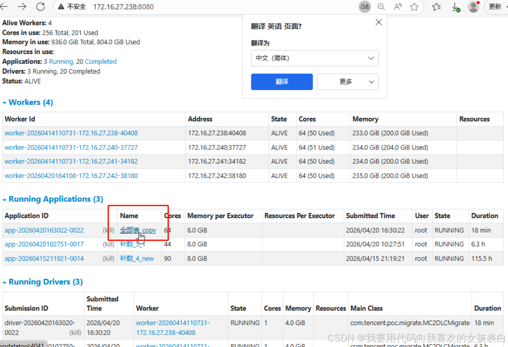Click the blue 翻译 button
The height and width of the screenshot is (347, 508).
[x=282, y=81]
